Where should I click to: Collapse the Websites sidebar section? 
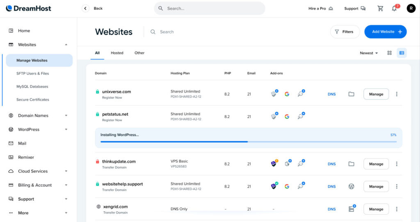[x=66, y=45]
